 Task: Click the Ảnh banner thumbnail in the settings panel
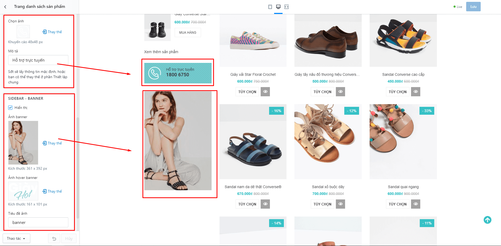[23, 143]
